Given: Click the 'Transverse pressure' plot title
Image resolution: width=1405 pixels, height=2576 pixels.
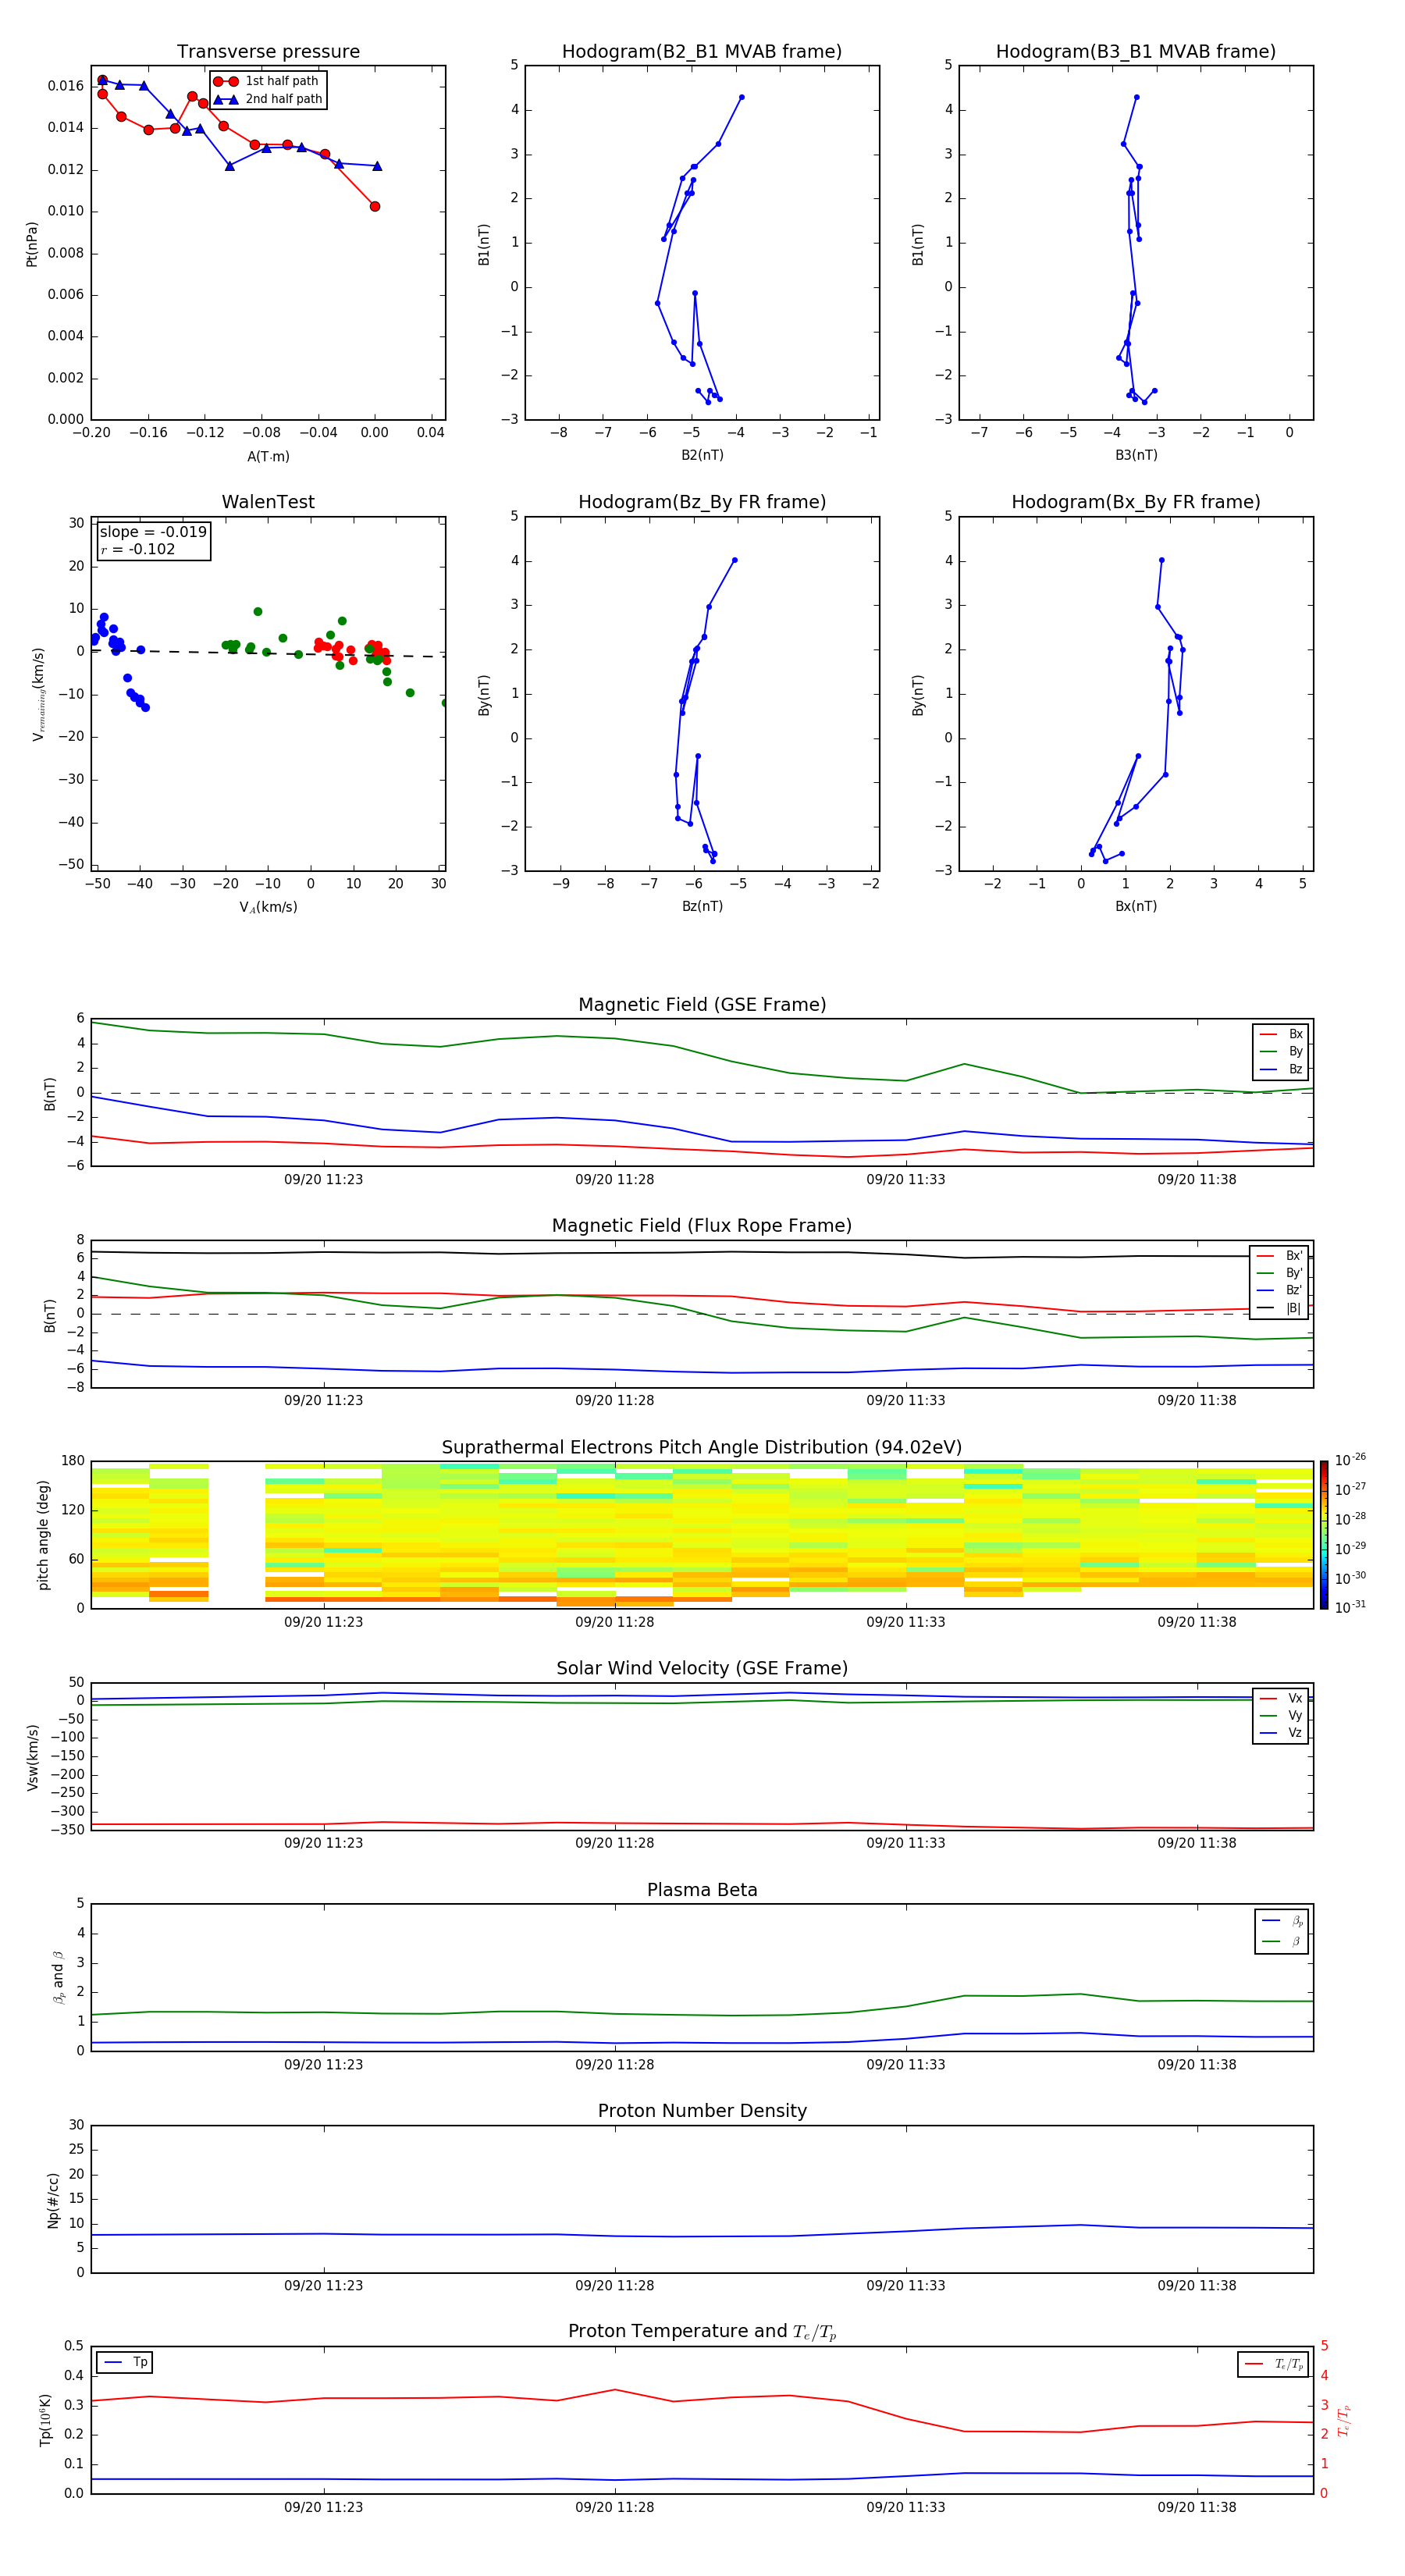Looking at the screenshot, I should point(268,52).
